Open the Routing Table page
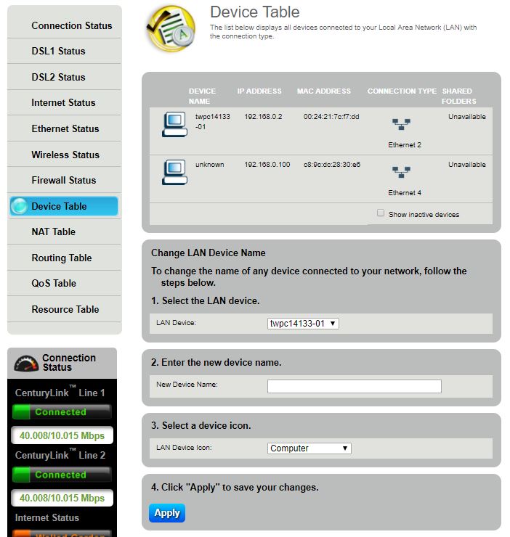510x537 pixels. click(x=61, y=258)
